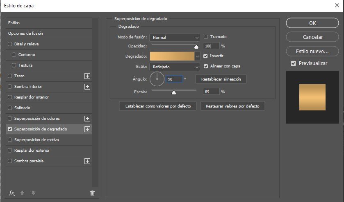
Task: Toggle the Previsualizar checkbox
Action: 293,63
